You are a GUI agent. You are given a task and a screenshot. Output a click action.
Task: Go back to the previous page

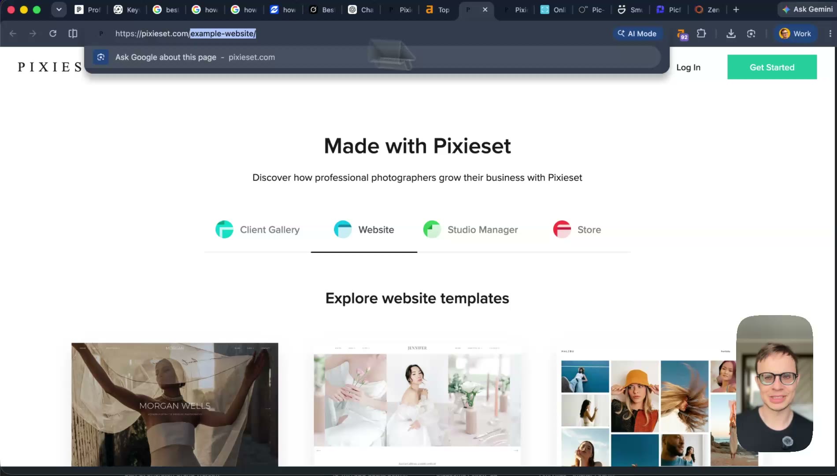click(x=13, y=33)
